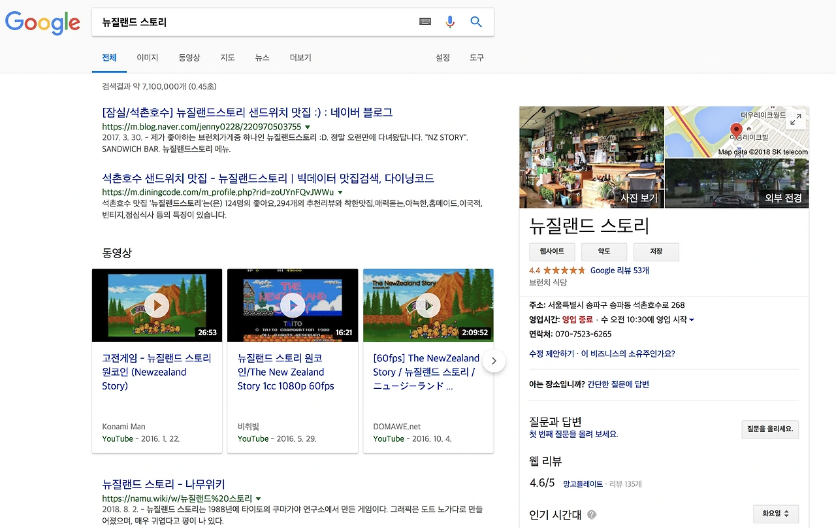Viewport: 836px width, 528px height.
Task: Click the 4.6/5 web review score
Action: tap(542, 484)
